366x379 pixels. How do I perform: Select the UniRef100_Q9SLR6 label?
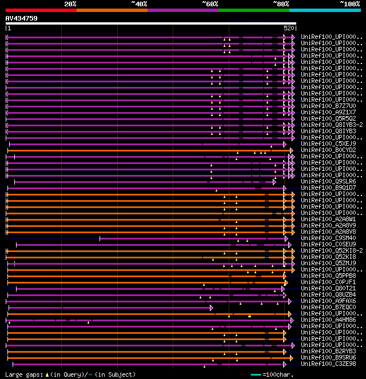[x=328, y=181]
